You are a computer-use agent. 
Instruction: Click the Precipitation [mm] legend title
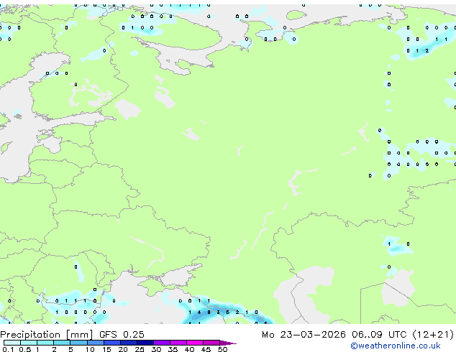point(46,335)
